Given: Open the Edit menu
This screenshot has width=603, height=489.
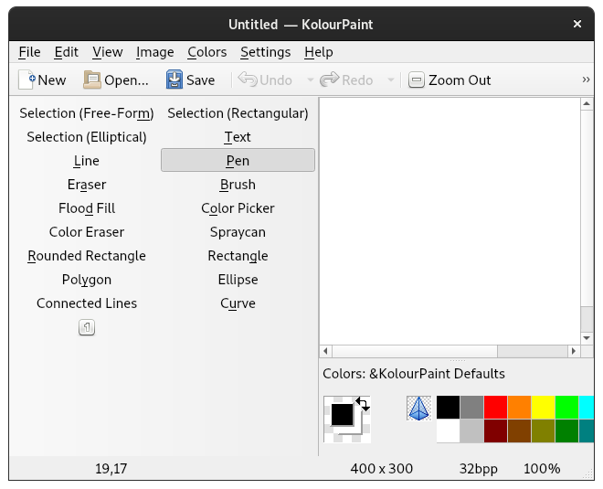Looking at the screenshot, I should click(x=66, y=52).
